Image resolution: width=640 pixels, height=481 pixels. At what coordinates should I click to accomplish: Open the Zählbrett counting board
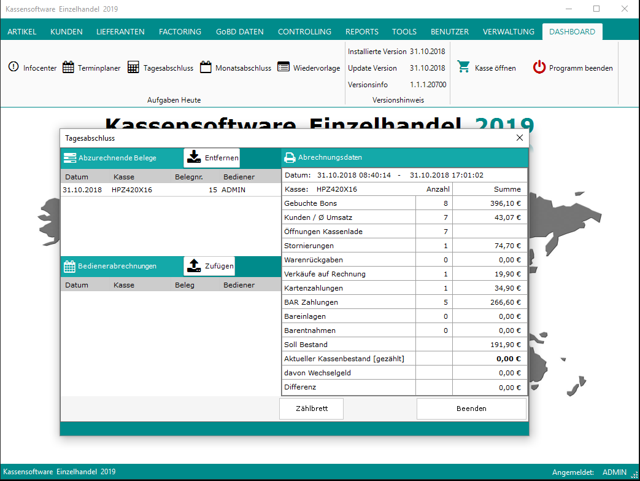[311, 409]
